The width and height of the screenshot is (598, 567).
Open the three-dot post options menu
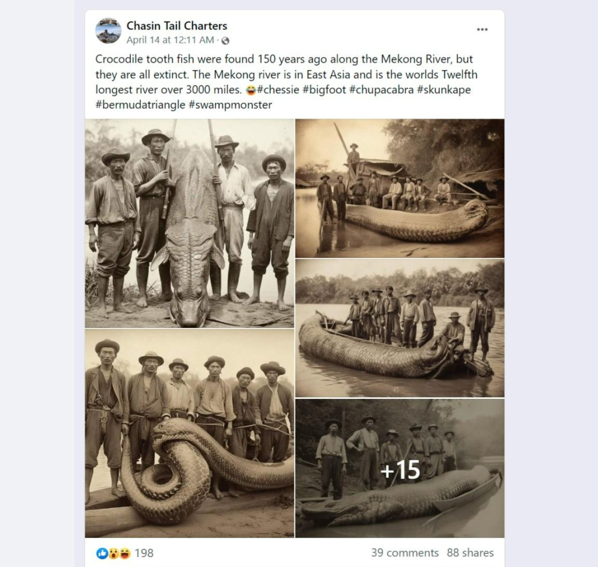point(482,29)
